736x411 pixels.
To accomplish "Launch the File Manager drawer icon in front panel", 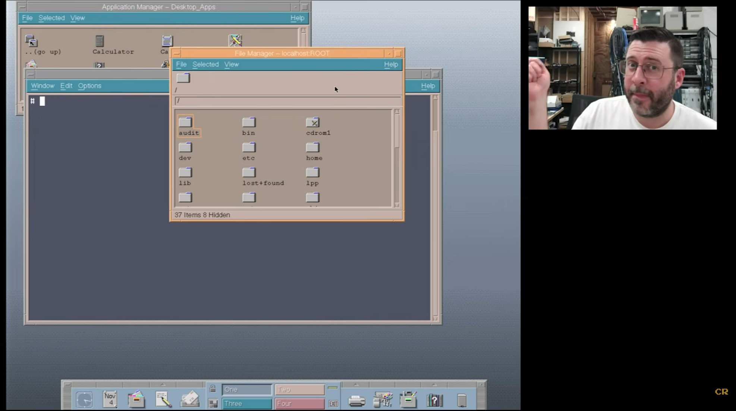I will point(136,399).
